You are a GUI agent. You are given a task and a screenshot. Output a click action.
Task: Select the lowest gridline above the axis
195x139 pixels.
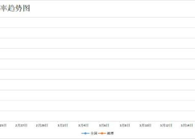97,111
